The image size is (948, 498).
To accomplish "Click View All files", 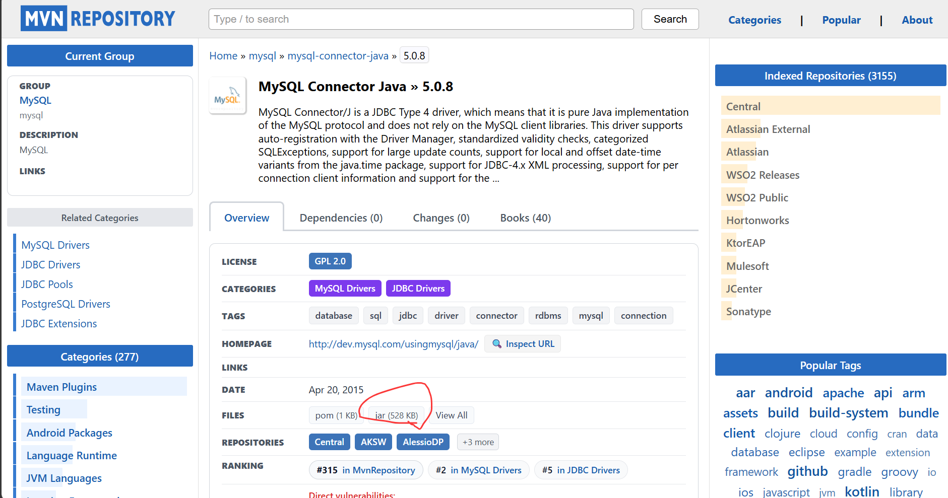I will point(452,415).
